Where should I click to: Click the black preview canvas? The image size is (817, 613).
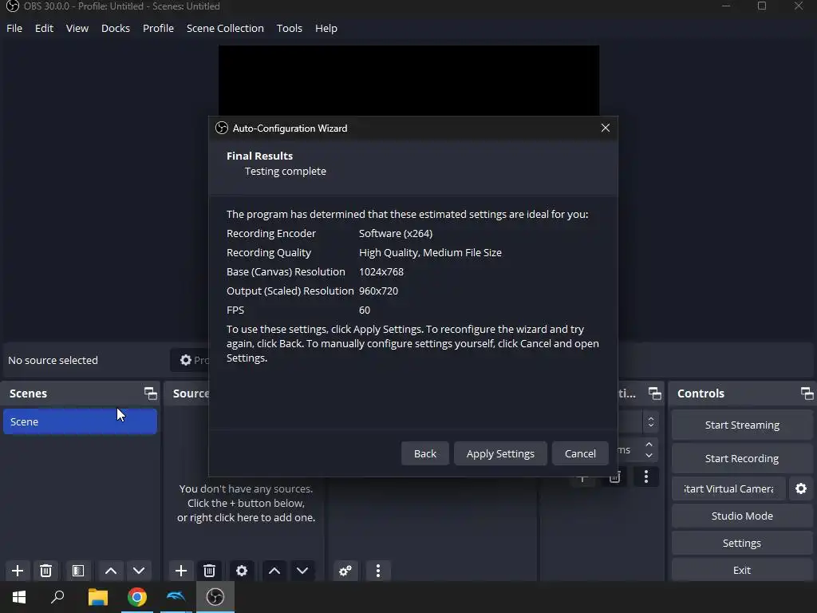[408, 80]
